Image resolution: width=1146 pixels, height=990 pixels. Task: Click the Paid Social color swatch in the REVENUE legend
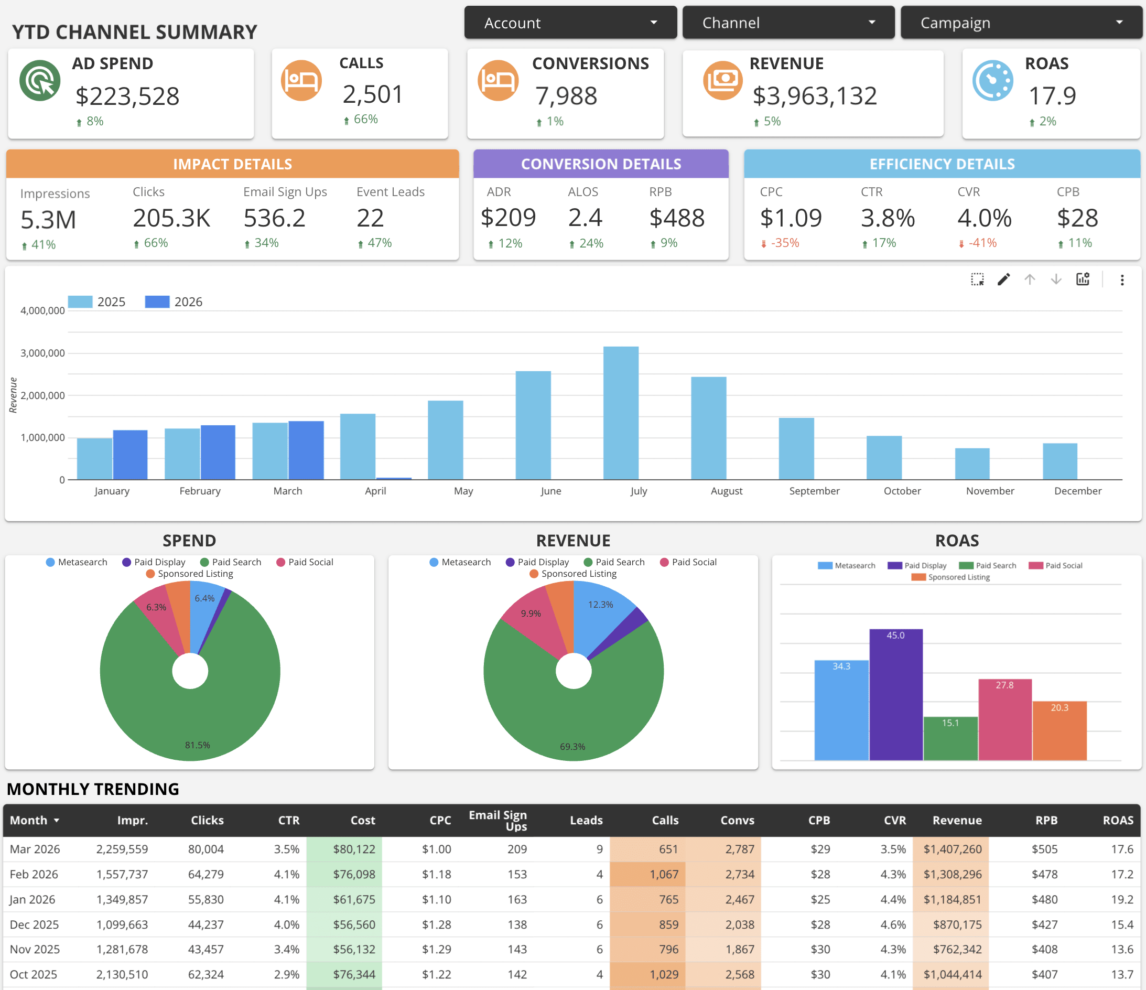tap(663, 562)
